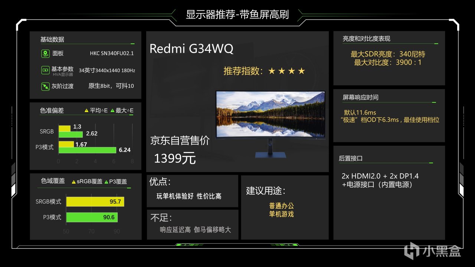Viewport: 475px width, 267px height.
Task: Click the fourth star of 推荐指数 rating
Action: click(x=301, y=71)
